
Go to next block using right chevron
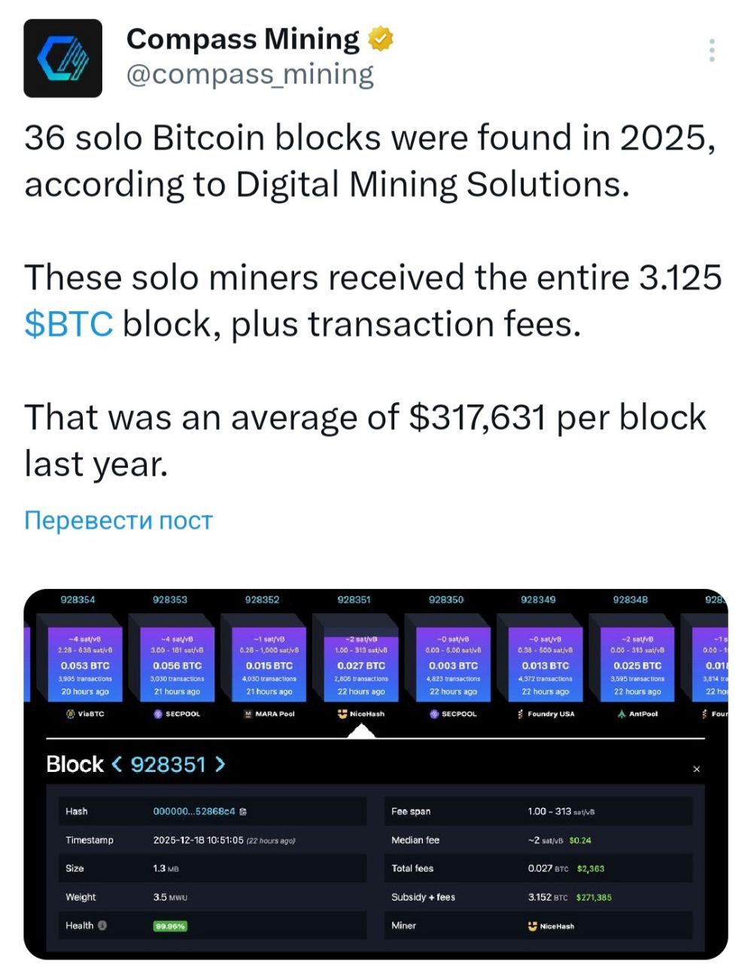click(220, 764)
